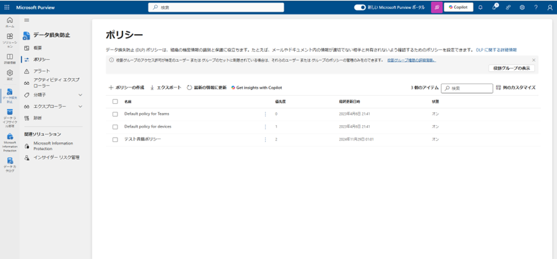Image resolution: width=557 pixels, height=259 pixels.
Task: Click the policy list 検索 field
Action: (x=470, y=88)
